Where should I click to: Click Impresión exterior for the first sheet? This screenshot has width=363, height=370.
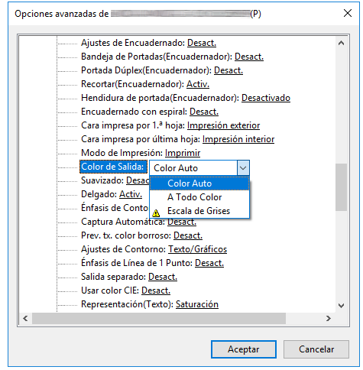tap(223, 125)
